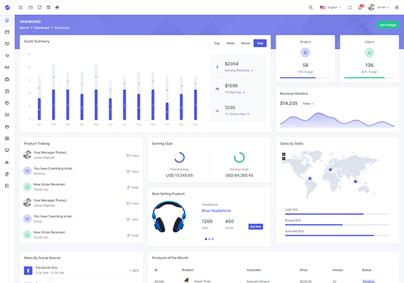Click Morvin in the breadcrumb

click(x=25, y=27)
